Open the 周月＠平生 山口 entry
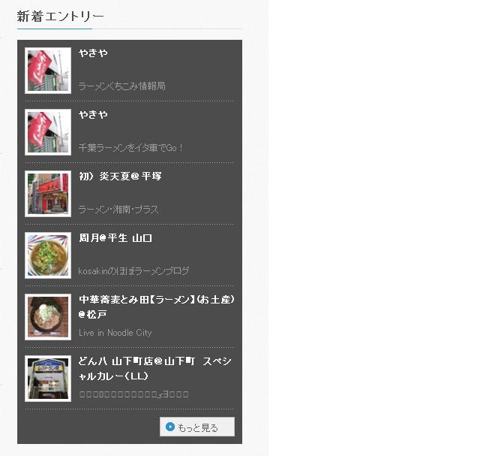The height and width of the screenshot is (456, 480). [x=115, y=238]
